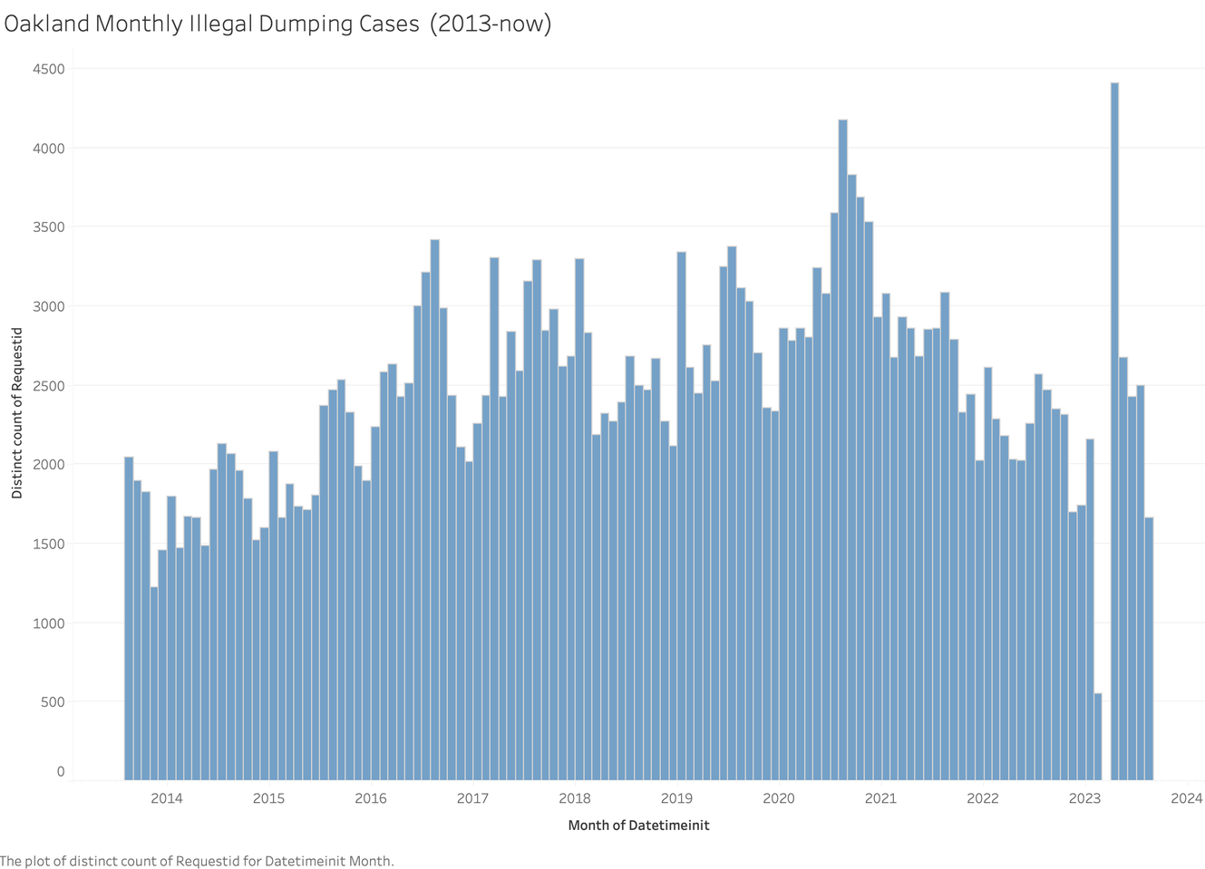Click the 1500 y-axis tick label
Viewport: 1205px width, 869px height.
(49, 544)
